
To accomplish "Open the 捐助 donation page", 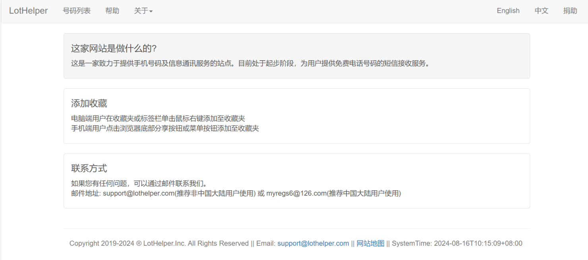I will (570, 11).
